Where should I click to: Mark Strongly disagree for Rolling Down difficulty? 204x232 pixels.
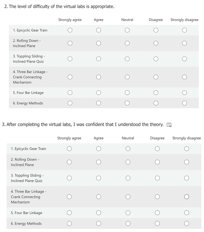[x=184, y=43]
